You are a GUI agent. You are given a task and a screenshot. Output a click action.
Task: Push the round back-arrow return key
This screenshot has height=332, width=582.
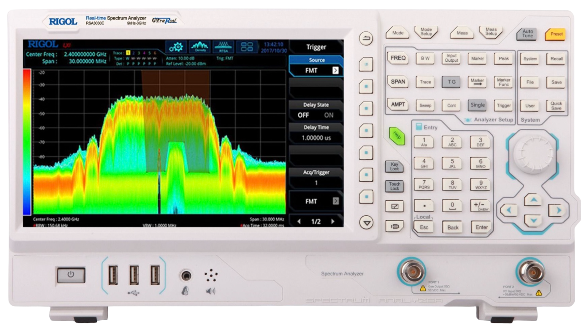pos(366,40)
